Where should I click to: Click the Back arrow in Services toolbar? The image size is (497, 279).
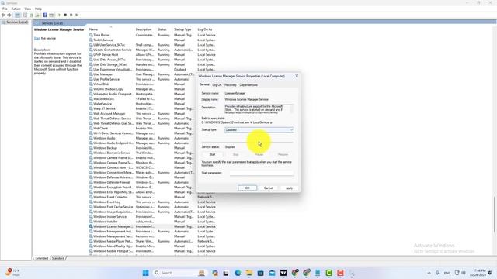coord(3,15)
